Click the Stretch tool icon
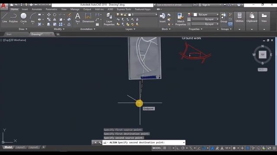 [49, 24]
